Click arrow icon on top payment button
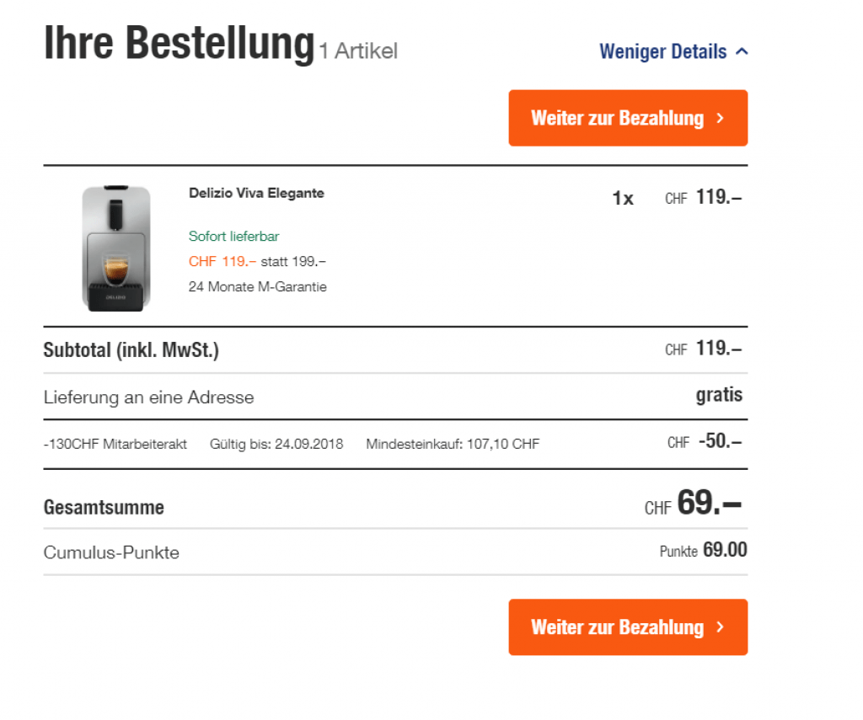The height and width of the screenshot is (720, 863). 720,119
